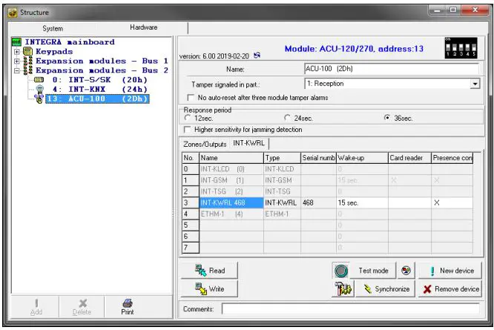The height and width of the screenshot is (330, 494).
Task: Select 13: ACU-100 (2Dh) tree item
Action: pos(97,99)
